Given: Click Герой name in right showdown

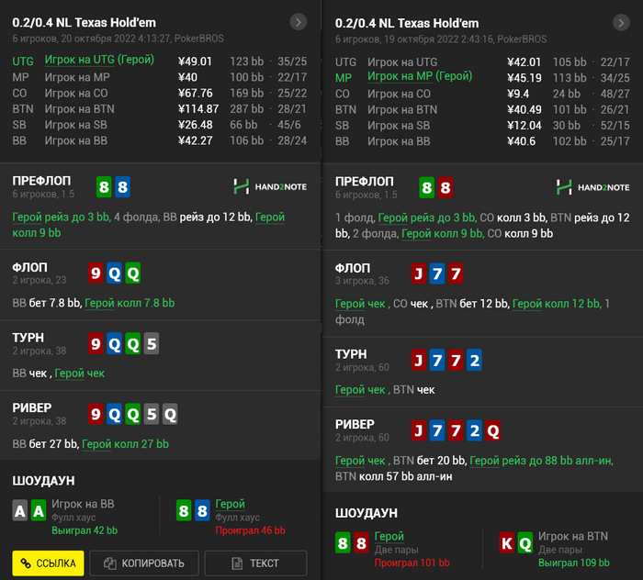Looking at the screenshot, I should [389, 536].
